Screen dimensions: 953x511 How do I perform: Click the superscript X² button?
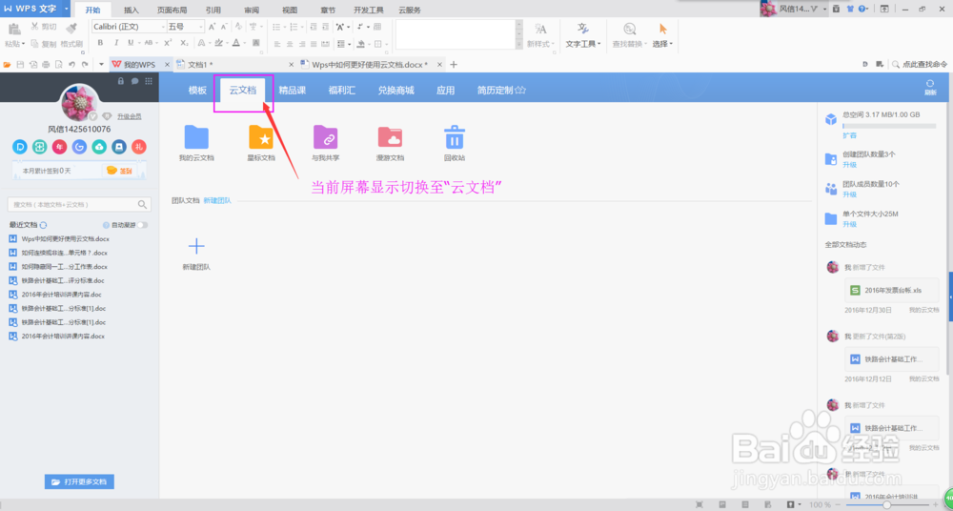click(x=168, y=43)
